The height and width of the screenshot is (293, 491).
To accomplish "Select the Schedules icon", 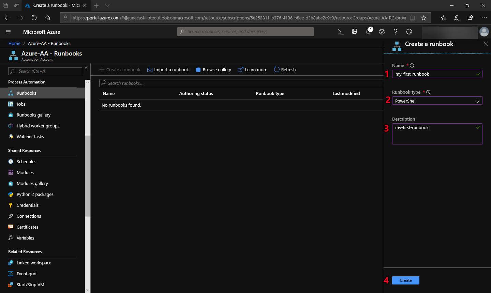I will [x=11, y=161].
